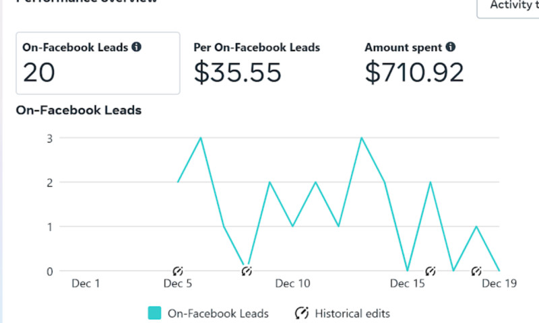Click the Dec 10 x-axis label
This screenshot has height=323, width=539.
pos(292,284)
